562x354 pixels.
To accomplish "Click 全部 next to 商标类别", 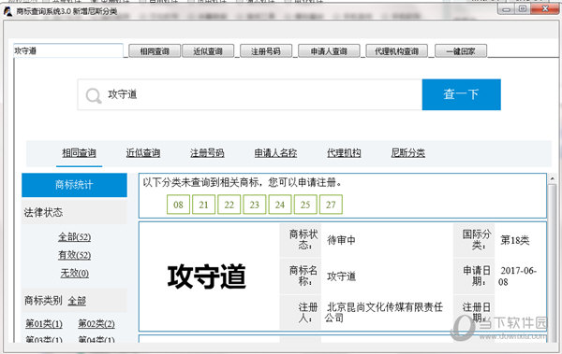I will point(77,301).
